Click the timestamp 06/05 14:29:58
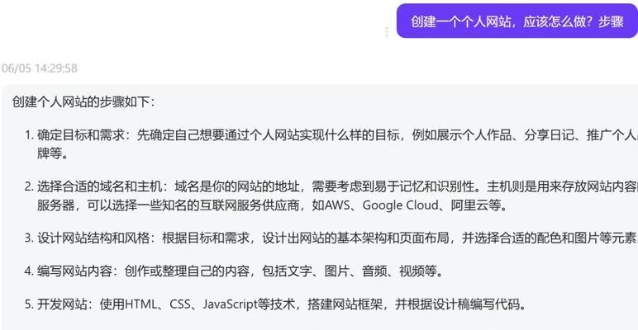The image size is (638, 330). [x=39, y=68]
